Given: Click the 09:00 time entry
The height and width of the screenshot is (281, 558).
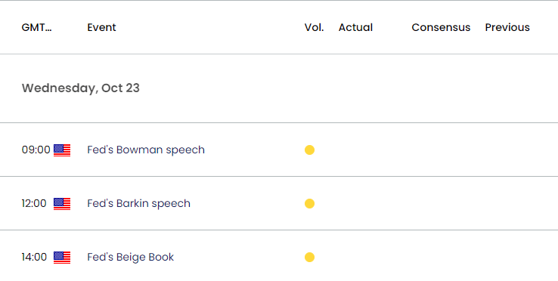Looking at the screenshot, I should (36, 150).
